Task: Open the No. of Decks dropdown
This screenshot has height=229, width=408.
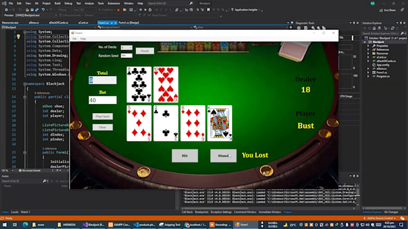Action: (x=127, y=47)
